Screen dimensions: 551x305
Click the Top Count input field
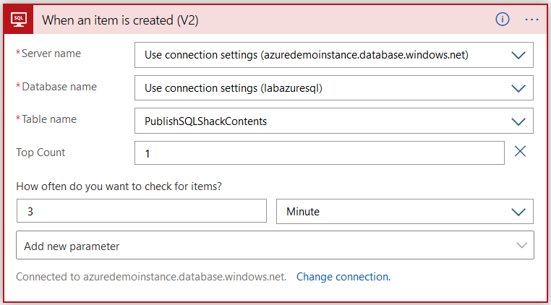click(318, 153)
